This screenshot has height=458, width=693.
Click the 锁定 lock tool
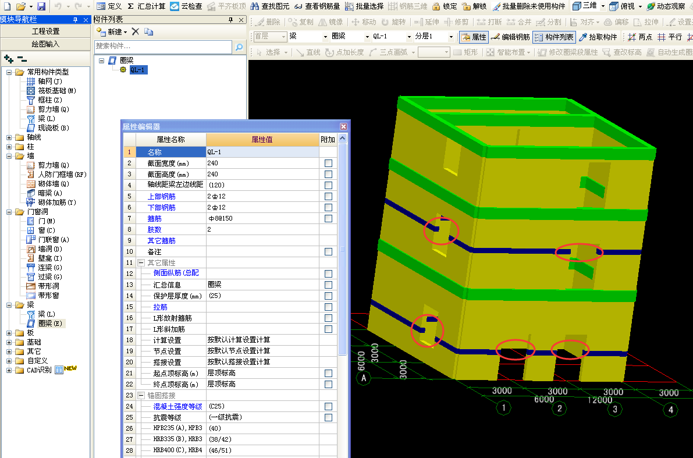[x=444, y=6]
